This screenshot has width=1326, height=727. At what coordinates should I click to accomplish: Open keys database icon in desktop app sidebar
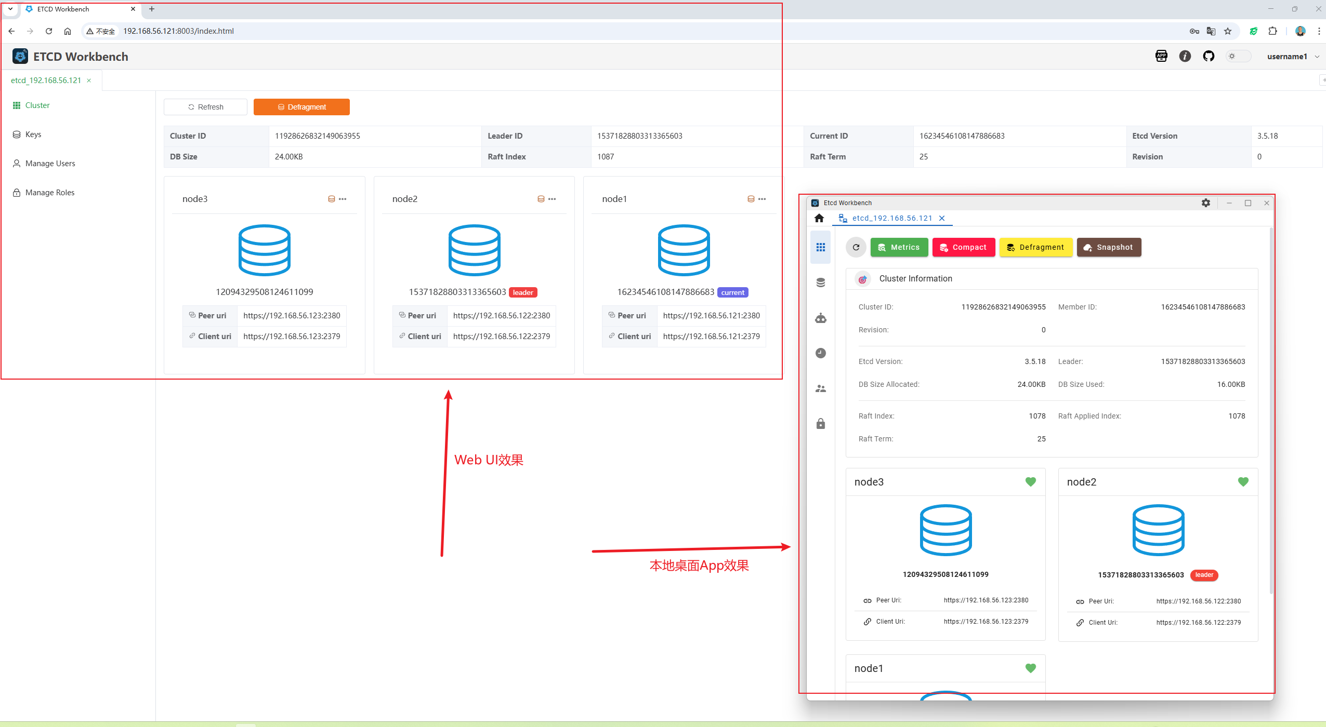point(821,282)
